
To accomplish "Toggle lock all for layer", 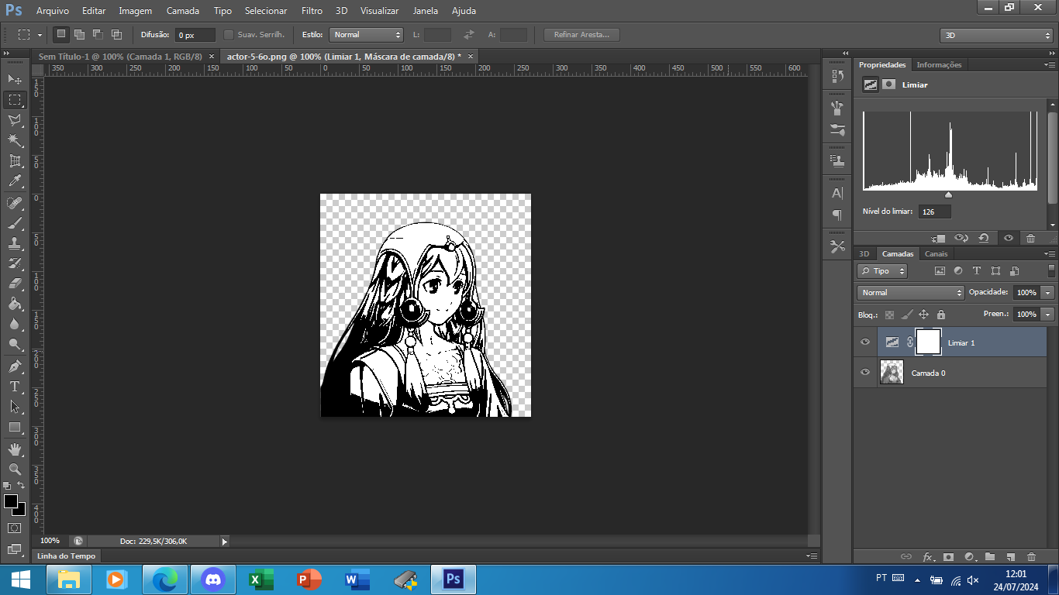I will tap(940, 315).
